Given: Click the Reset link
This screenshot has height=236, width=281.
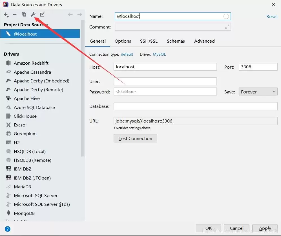Looking at the screenshot, I should 272,16.
